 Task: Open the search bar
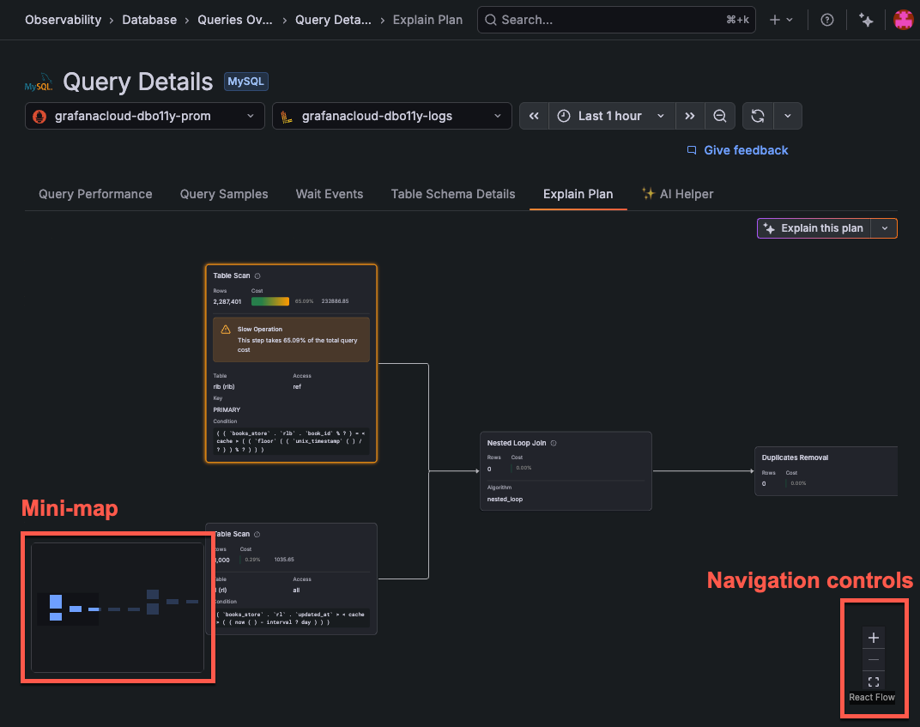point(615,19)
